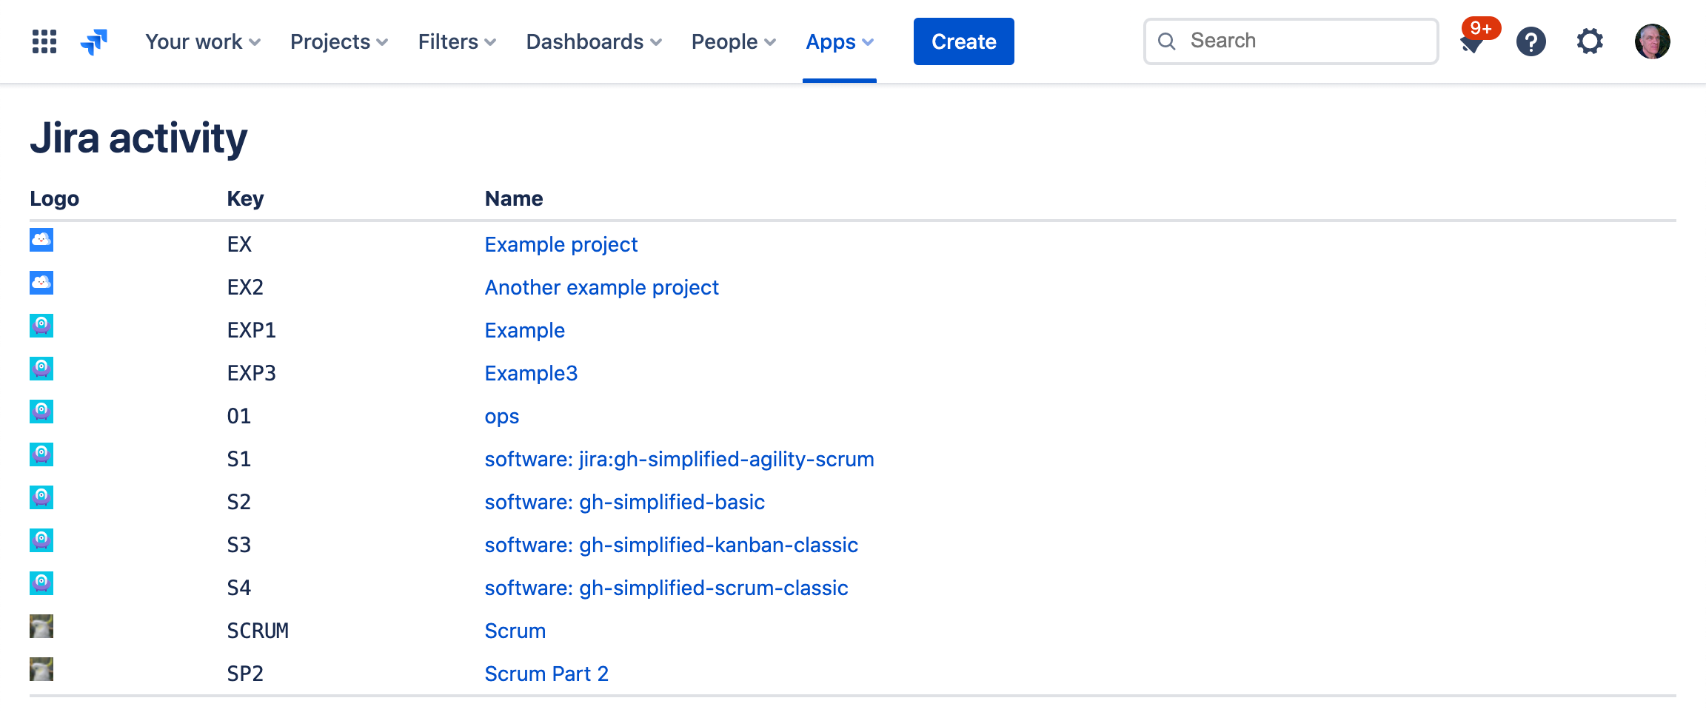Screen dimensions: 1706x715
Task: Open the Example project link
Action: tap(561, 244)
